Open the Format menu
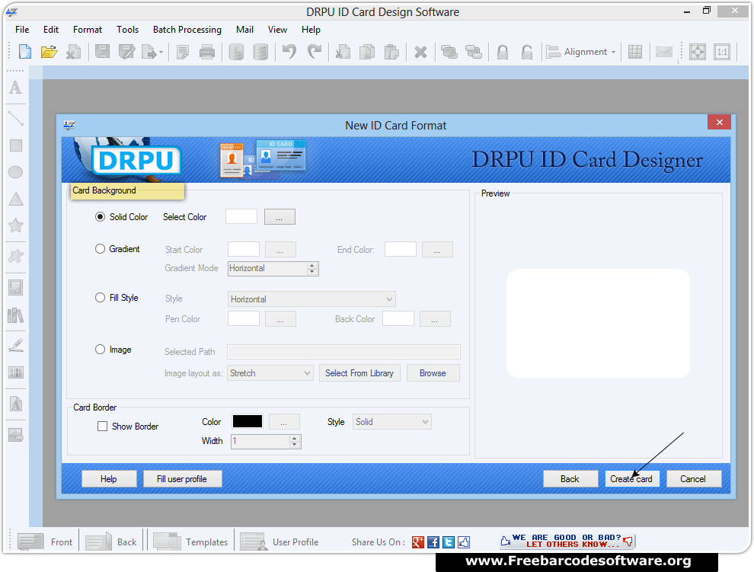This screenshot has width=754, height=572. point(88,30)
